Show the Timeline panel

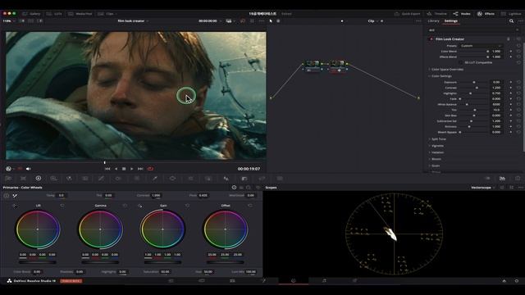[437, 14]
